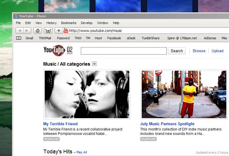Click the browser Forward arrow button
Screen dimensions: 229x156
coord(27,30)
